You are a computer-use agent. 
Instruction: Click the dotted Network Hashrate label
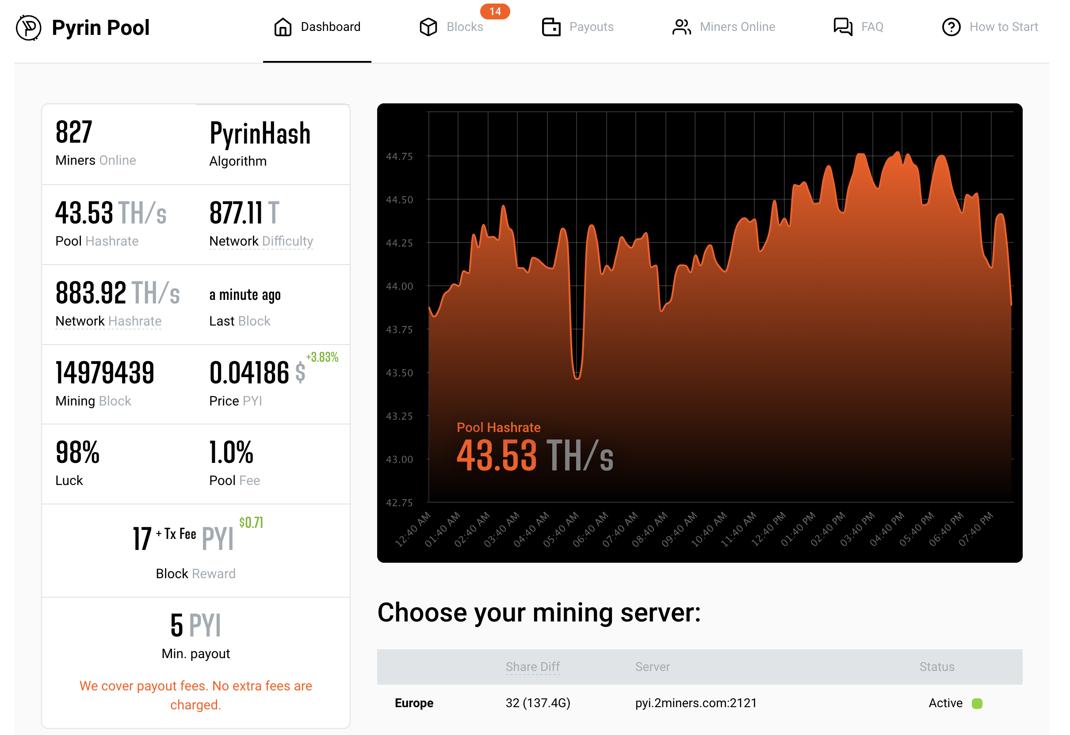[109, 321]
